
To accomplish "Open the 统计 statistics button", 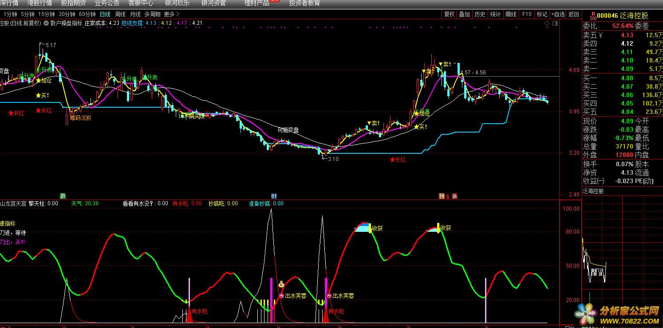I will 495,14.
